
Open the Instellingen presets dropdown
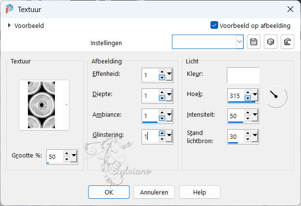[x=239, y=42]
